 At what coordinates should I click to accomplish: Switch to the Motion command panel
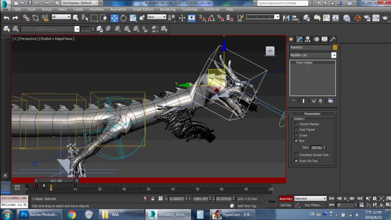[316, 39]
